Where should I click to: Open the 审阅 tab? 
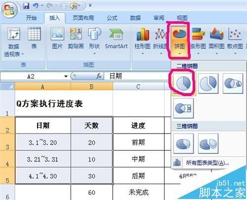(x=159, y=18)
